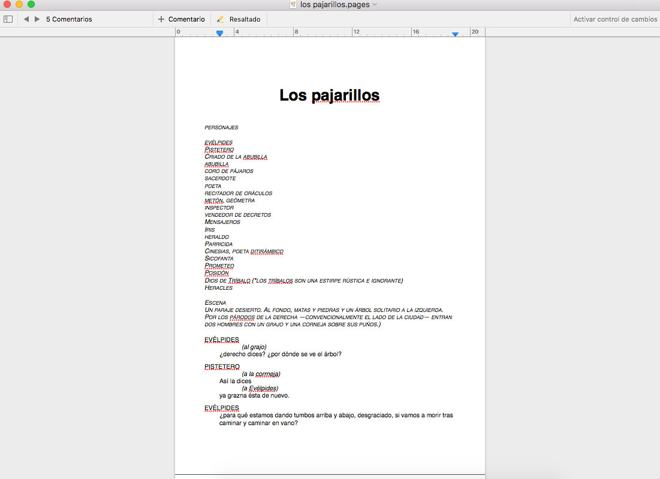Click the underlined word 'ditirámbico'
The height and width of the screenshot is (479, 660).
pos(267,251)
